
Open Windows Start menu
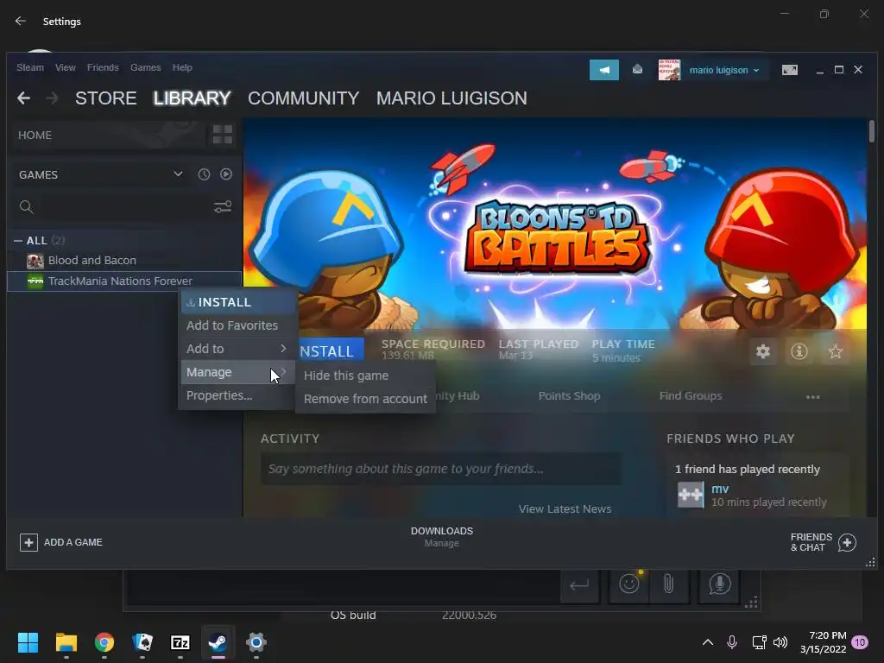point(28,642)
